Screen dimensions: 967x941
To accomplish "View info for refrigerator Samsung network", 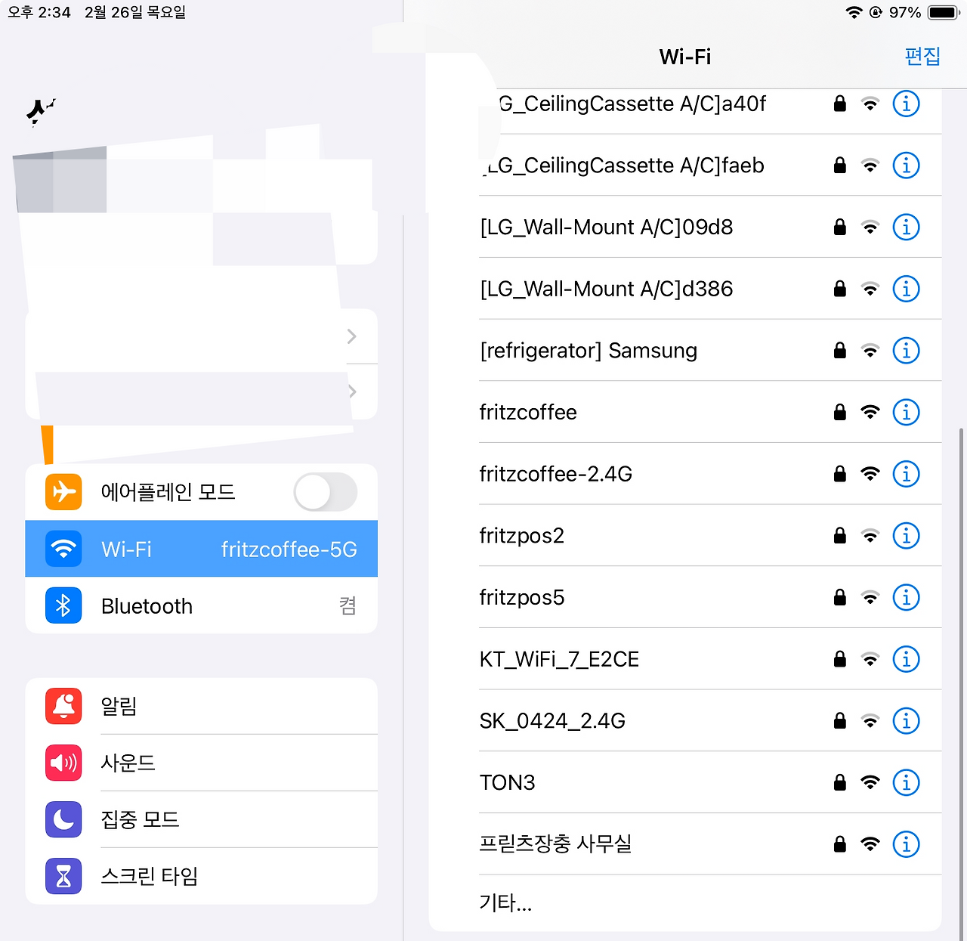I will 906,351.
